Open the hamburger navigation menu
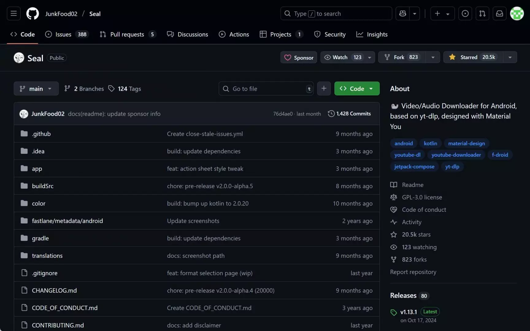 click(13, 13)
